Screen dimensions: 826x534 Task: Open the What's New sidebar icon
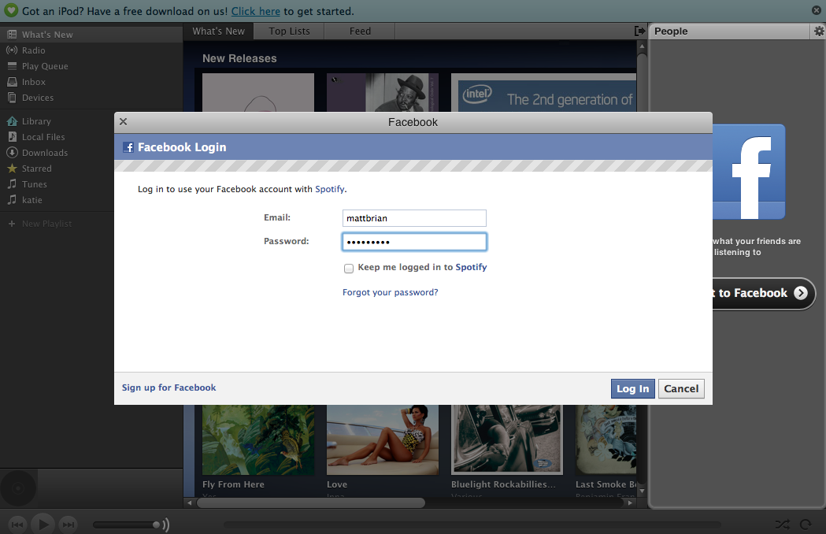pyautogui.click(x=12, y=35)
